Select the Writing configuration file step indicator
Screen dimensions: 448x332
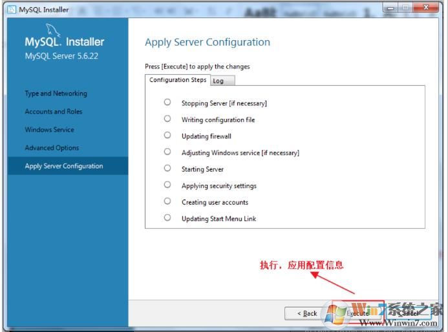click(x=167, y=118)
